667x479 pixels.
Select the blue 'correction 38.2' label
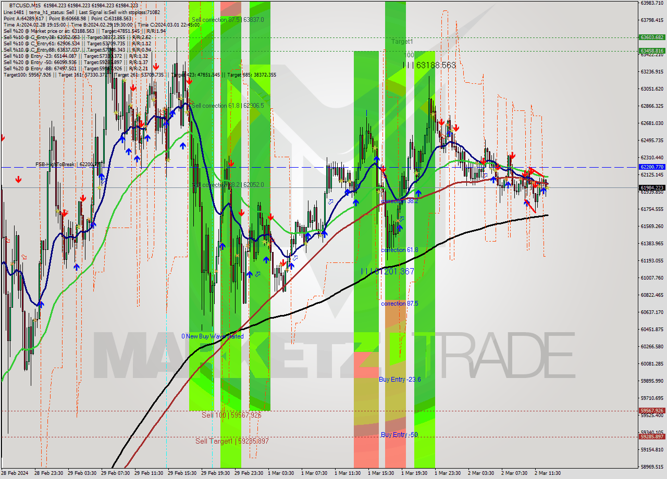pos(399,201)
